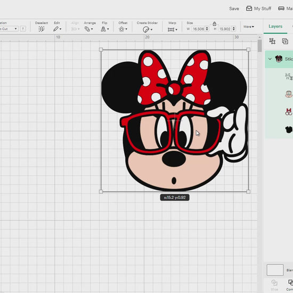Click the Make machine icon

click(281, 9)
